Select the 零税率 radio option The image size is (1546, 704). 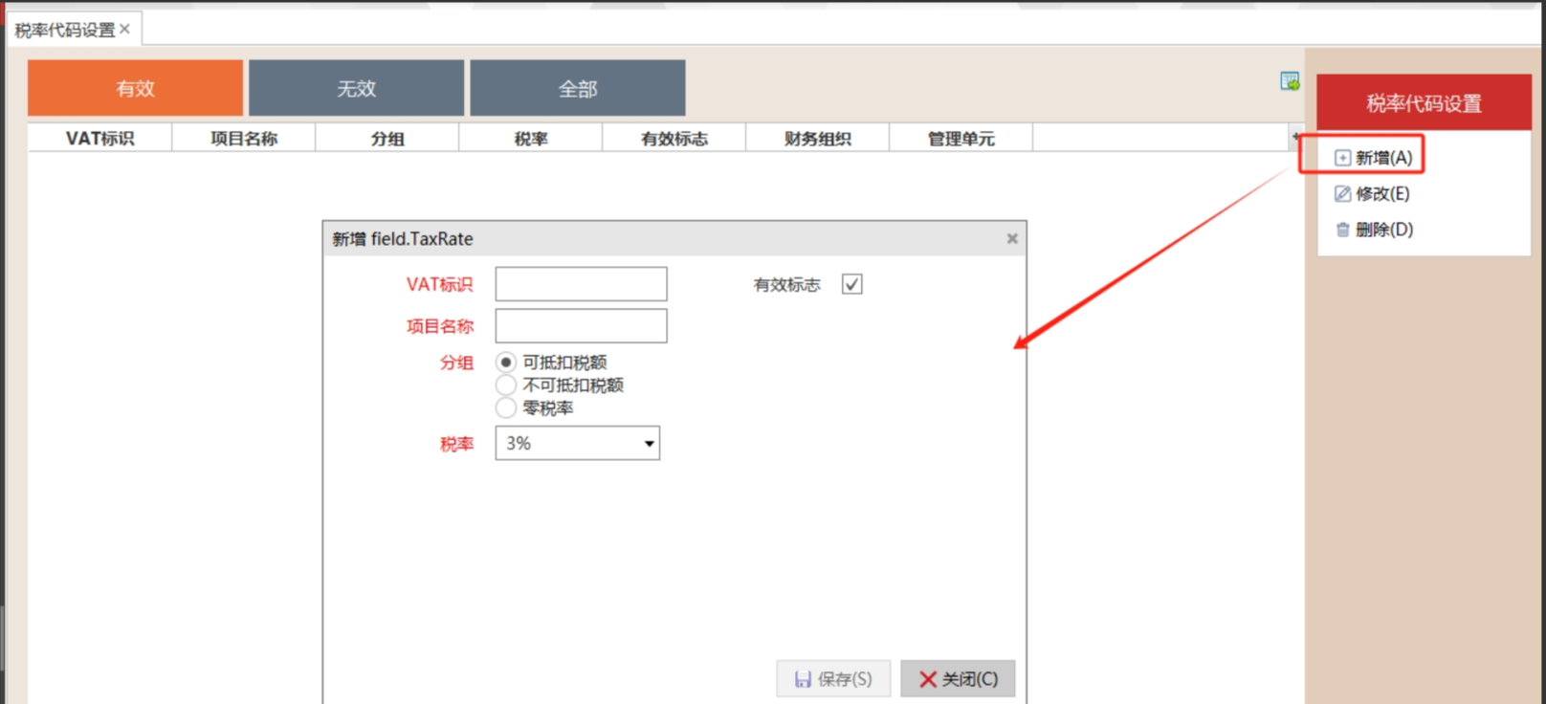pyautogui.click(x=506, y=408)
